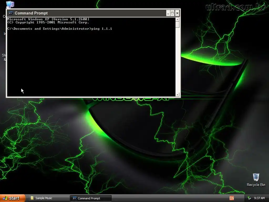The height and width of the screenshot is (202, 269).
Task: Click the console scrollbar up arrow
Action: [177, 19]
